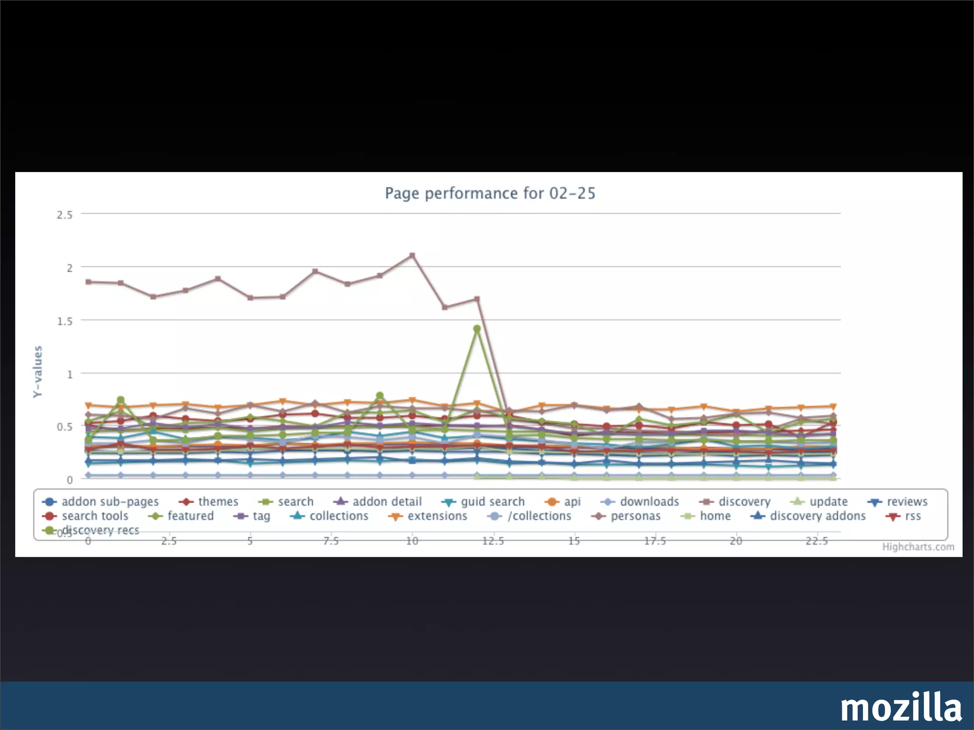Click chart title 'Page performance for 02-25'
This screenshot has height=730, width=974.
[490, 193]
